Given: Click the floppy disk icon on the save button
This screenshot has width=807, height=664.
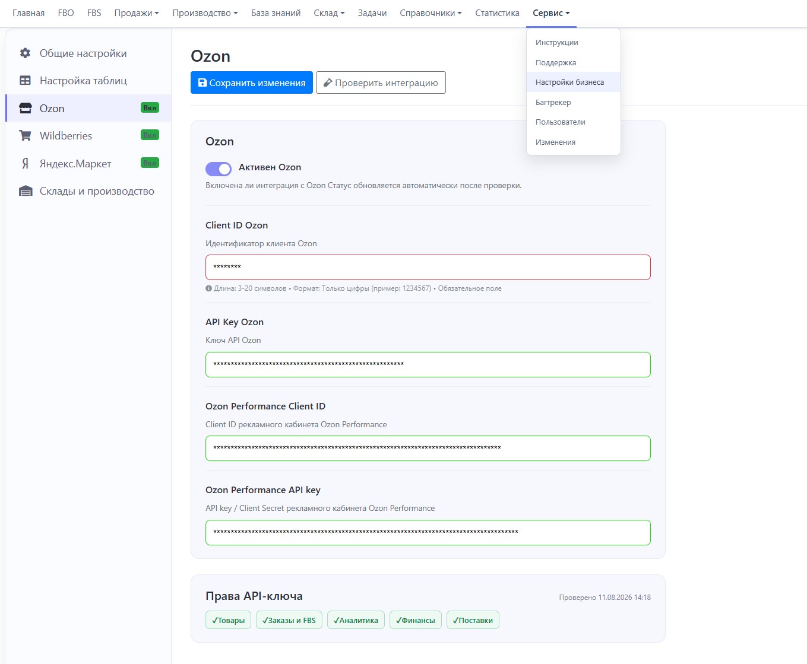Looking at the screenshot, I should point(202,83).
